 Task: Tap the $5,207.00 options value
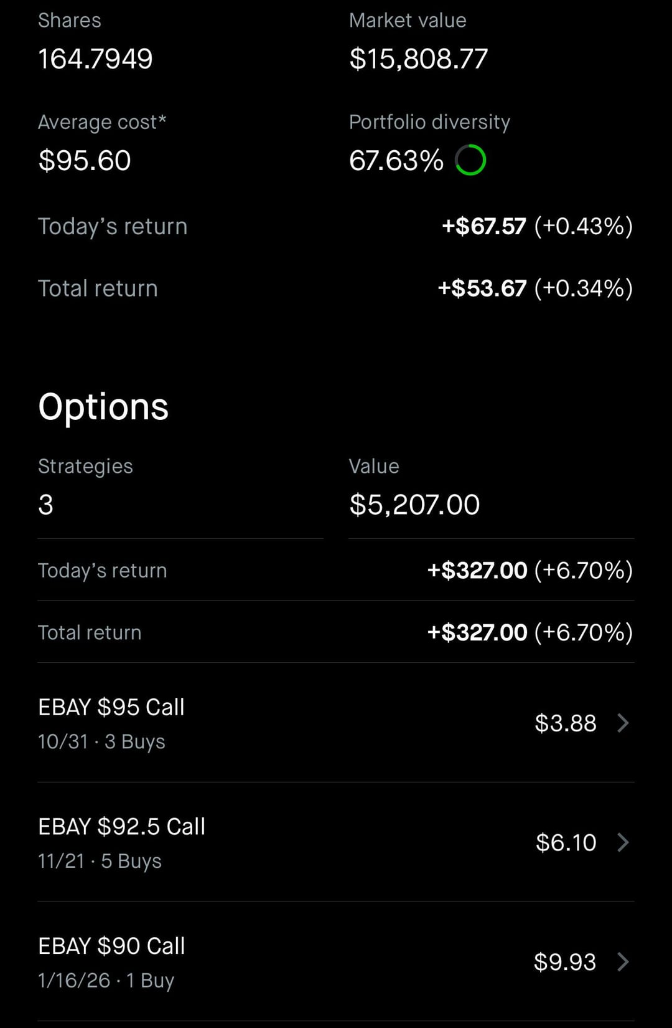click(x=414, y=505)
